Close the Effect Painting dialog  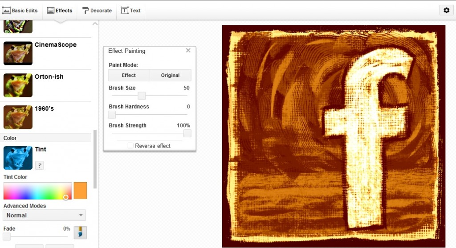coord(188,51)
